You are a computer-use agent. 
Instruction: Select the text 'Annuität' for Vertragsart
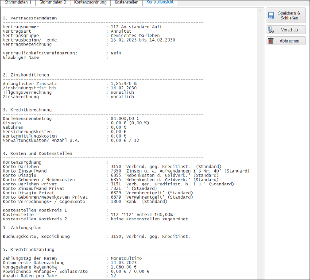click(x=121, y=31)
